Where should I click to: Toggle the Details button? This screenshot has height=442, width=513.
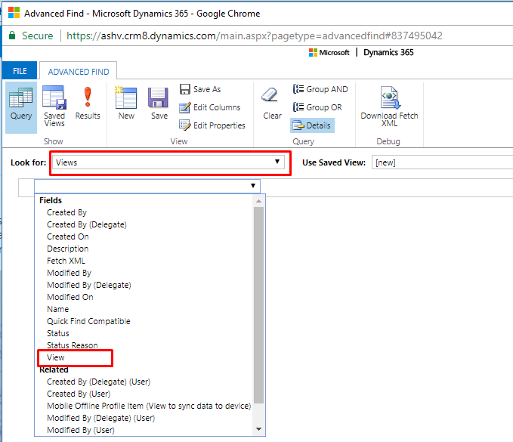tap(312, 125)
